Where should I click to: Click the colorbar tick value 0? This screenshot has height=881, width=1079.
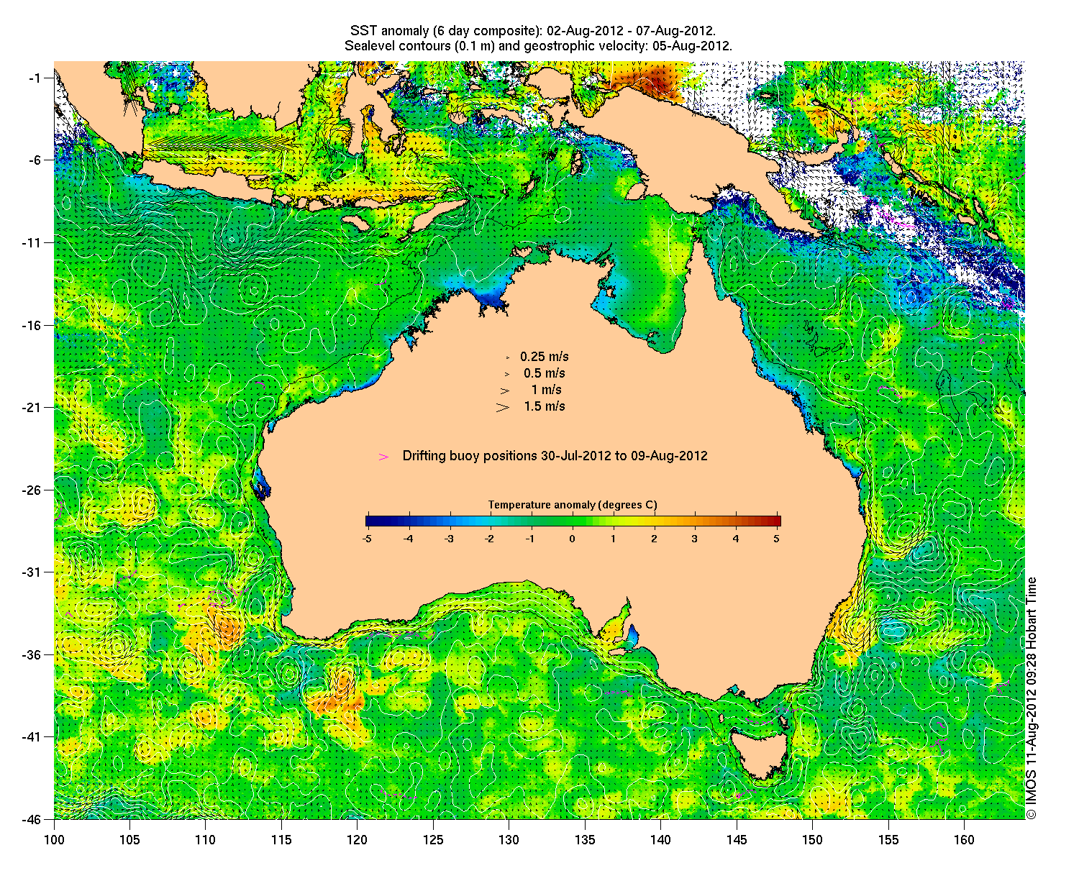pyautogui.click(x=573, y=539)
